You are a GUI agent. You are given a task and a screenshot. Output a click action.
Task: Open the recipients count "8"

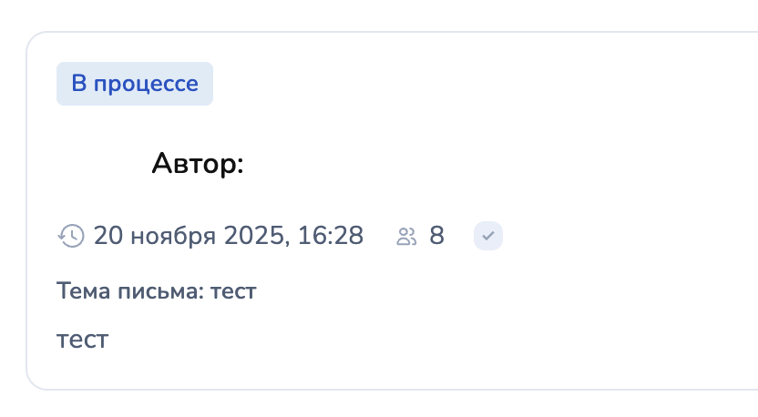[436, 237]
